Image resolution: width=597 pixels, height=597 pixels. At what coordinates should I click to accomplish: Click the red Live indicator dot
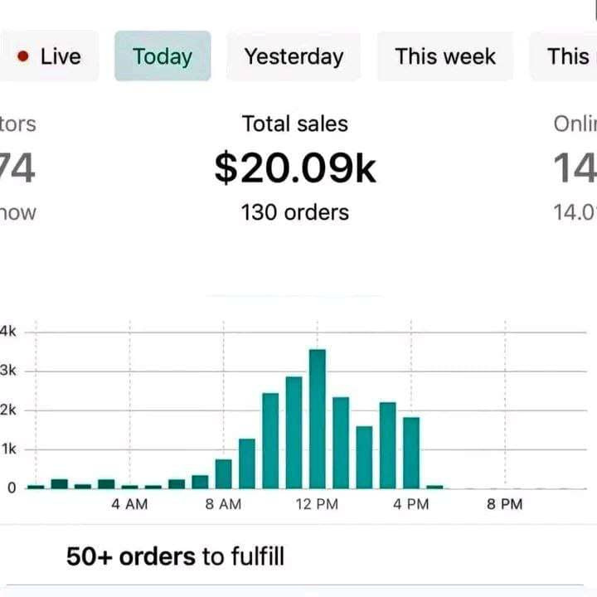pos(23,56)
